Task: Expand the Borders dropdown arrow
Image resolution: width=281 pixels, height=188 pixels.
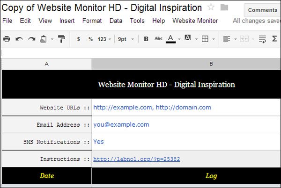Action: tap(214, 39)
